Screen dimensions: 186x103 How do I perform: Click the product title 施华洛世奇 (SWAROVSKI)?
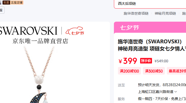pyautogui.click(x=150, y=42)
